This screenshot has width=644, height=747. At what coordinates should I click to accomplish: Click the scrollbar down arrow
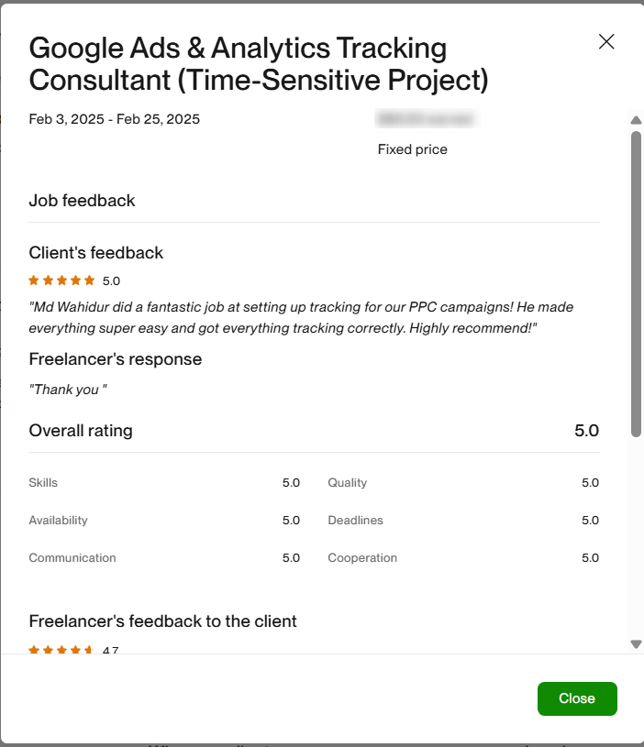click(x=636, y=644)
